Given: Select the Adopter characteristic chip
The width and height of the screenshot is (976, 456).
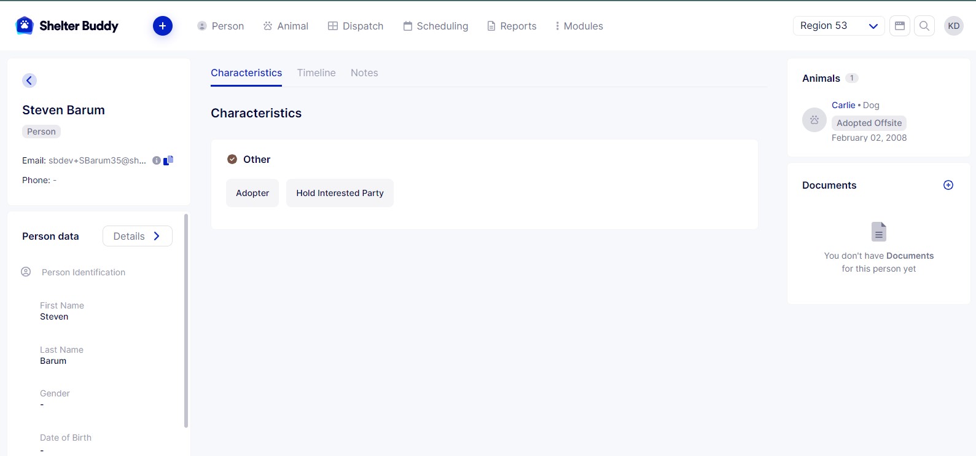Looking at the screenshot, I should [252, 193].
